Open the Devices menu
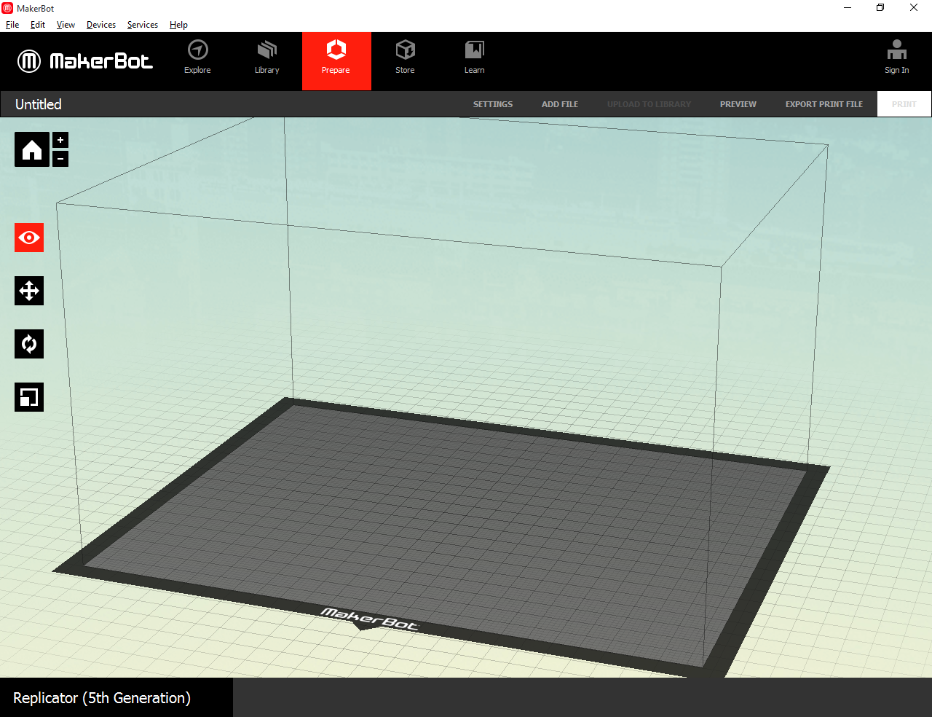The width and height of the screenshot is (932, 717). [101, 25]
